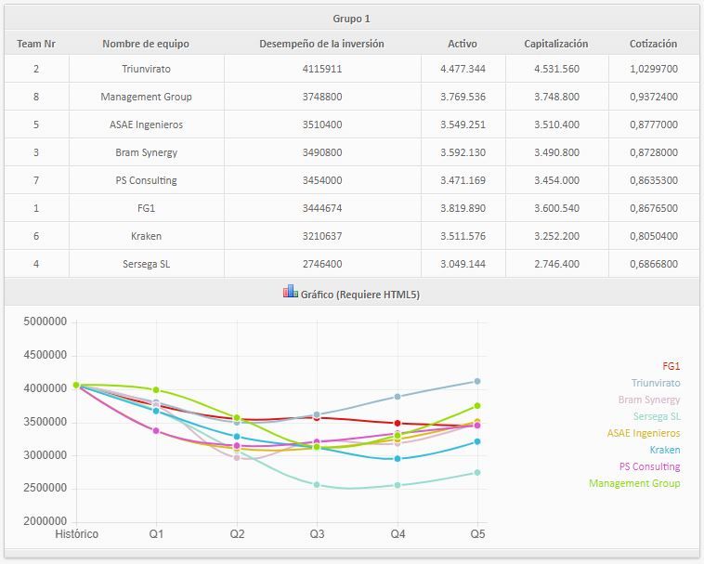Toggle Sersega SL legend entry
704x564 pixels.
pos(657,416)
